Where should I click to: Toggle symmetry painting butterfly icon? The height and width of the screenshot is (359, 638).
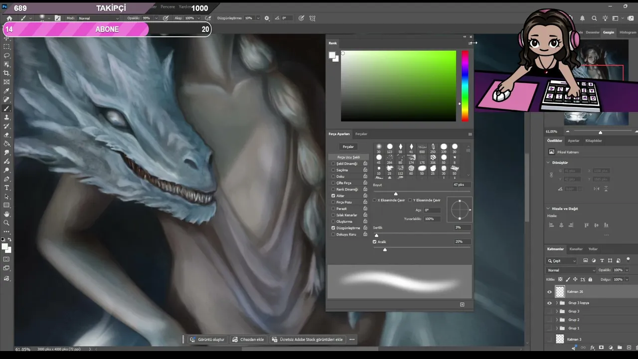point(313,18)
